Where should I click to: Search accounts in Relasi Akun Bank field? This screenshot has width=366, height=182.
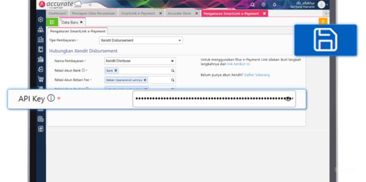tap(173, 71)
